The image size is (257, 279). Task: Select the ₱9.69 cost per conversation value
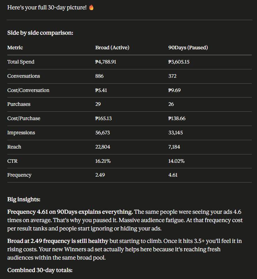click(x=174, y=90)
